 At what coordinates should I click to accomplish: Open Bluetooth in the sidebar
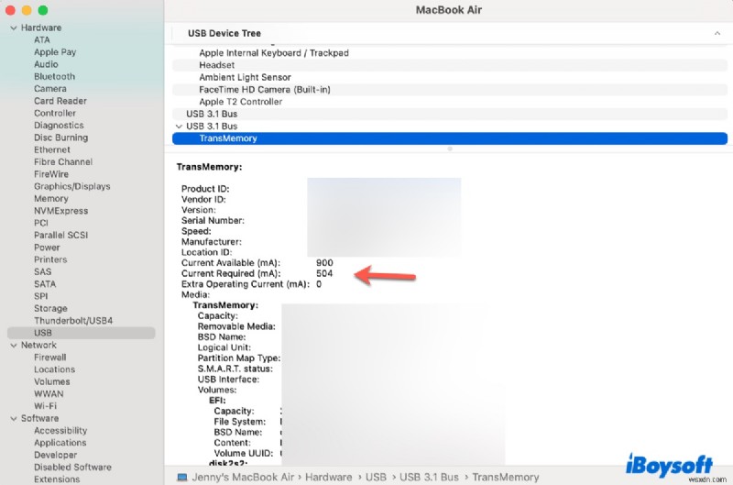[x=54, y=77]
